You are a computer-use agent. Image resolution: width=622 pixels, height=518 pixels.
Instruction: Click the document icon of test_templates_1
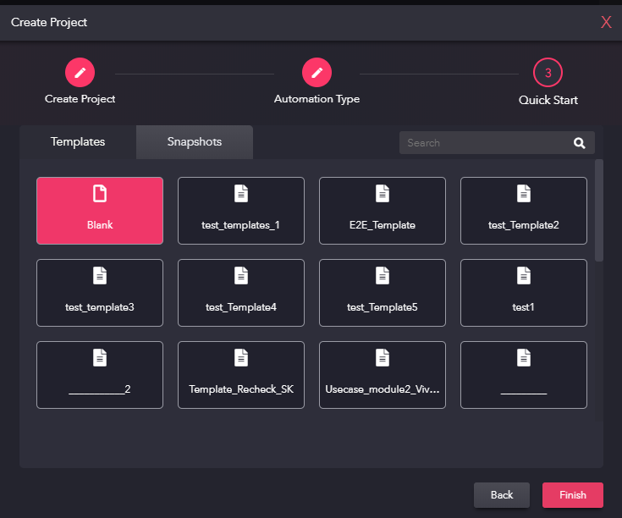point(241,194)
